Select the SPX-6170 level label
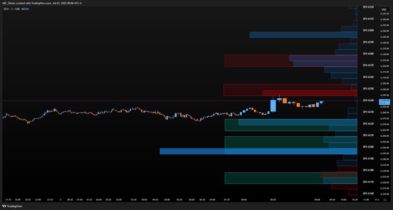The height and width of the screenshot is (210, 393). tap(368, 182)
